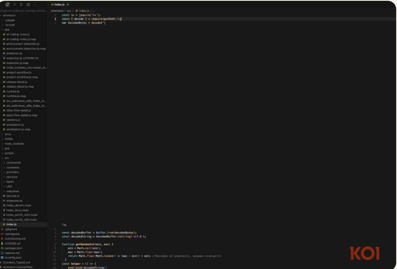This screenshot has width=397, height=269.
Task: Click the extension breadcrumb segment
Action: point(57,11)
